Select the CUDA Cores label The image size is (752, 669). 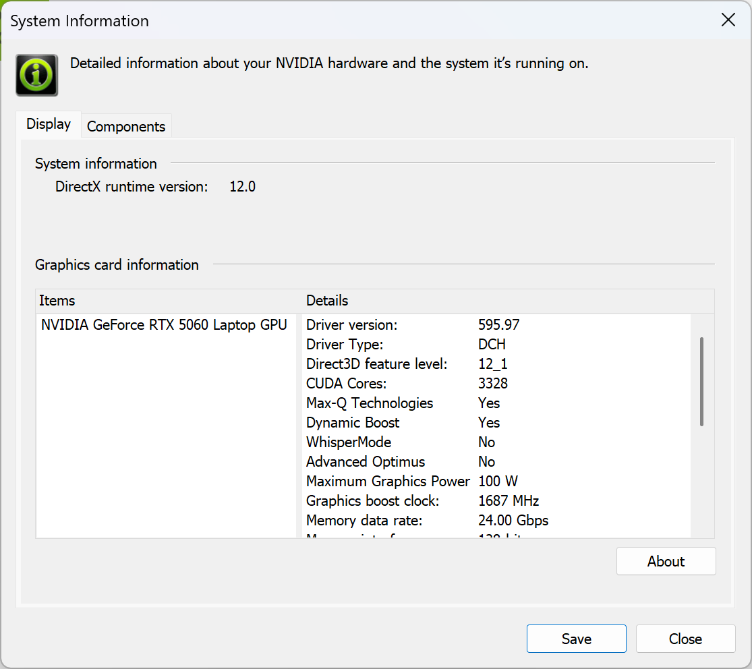coord(346,384)
